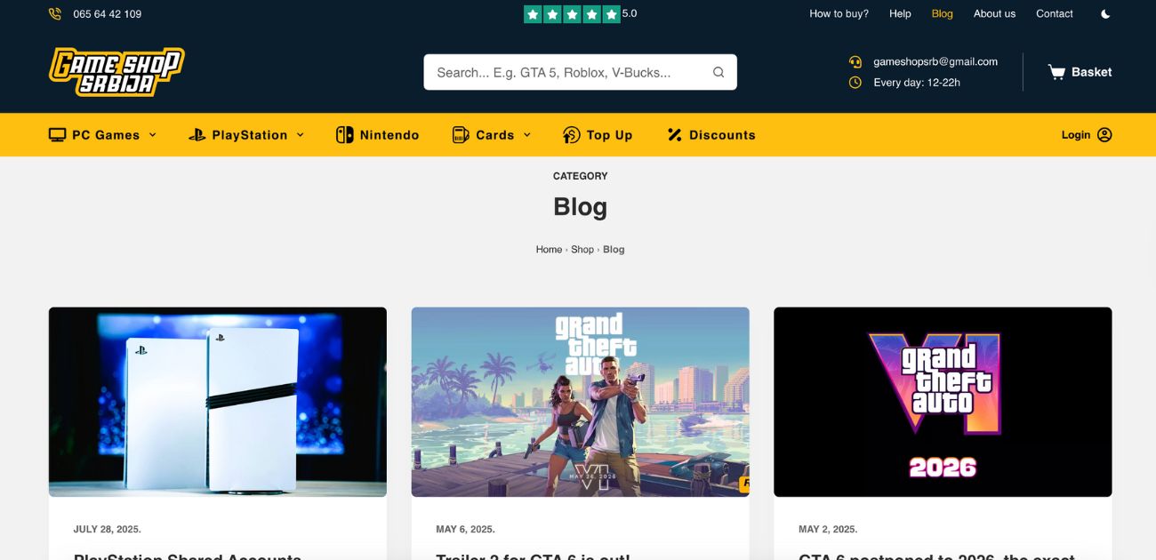This screenshot has width=1156, height=560.
Task: Go to Shop in the breadcrumb
Action: tap(582, 250)
